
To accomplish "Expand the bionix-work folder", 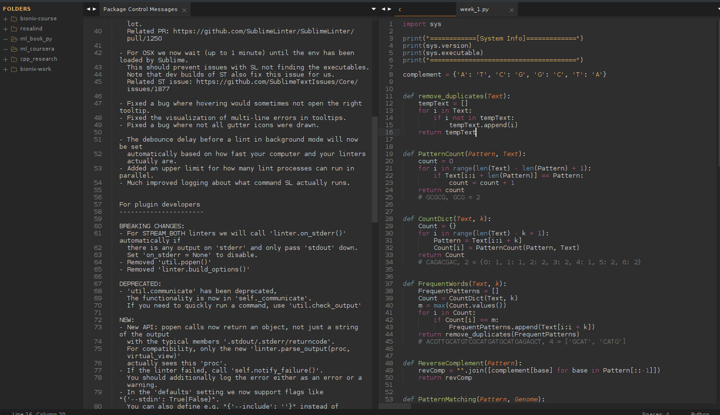I will 6,69.
